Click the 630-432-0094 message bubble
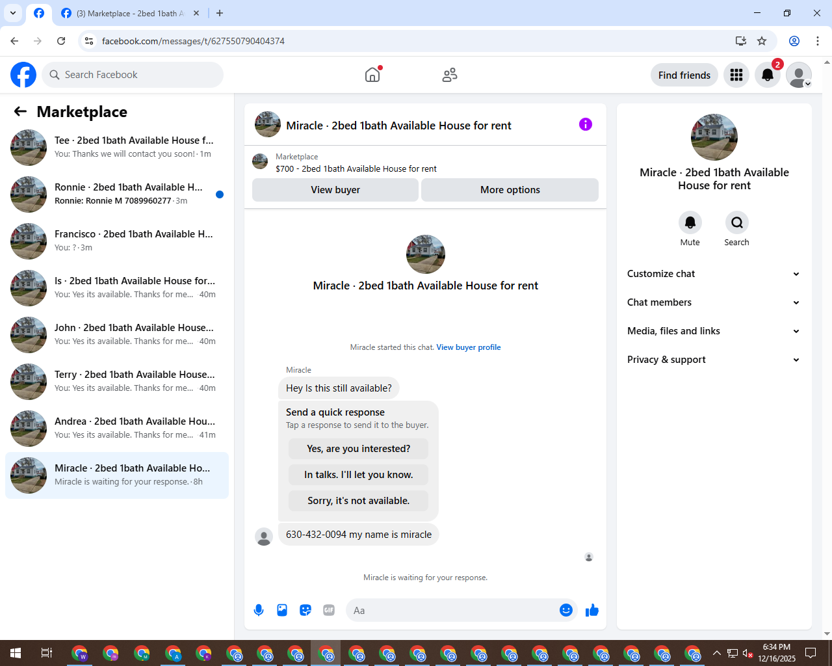This screenshot has height=666, width=832. coord(359,535)
